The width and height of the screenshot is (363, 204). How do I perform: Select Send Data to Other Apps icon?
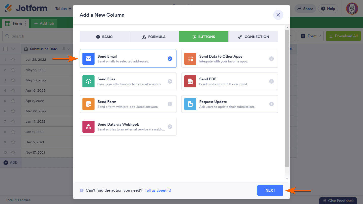(190, 58)
